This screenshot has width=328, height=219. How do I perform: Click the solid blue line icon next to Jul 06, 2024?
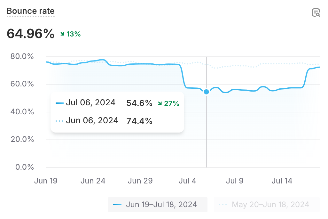click(x=60, y=103)
